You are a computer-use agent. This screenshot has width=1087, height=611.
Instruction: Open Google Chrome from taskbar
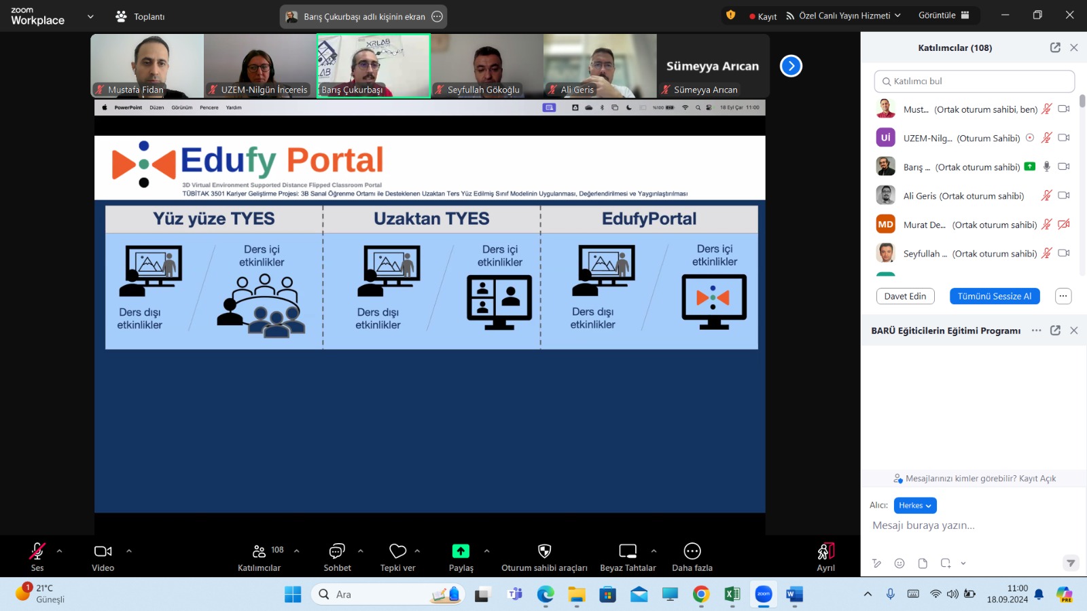[701, 594]
